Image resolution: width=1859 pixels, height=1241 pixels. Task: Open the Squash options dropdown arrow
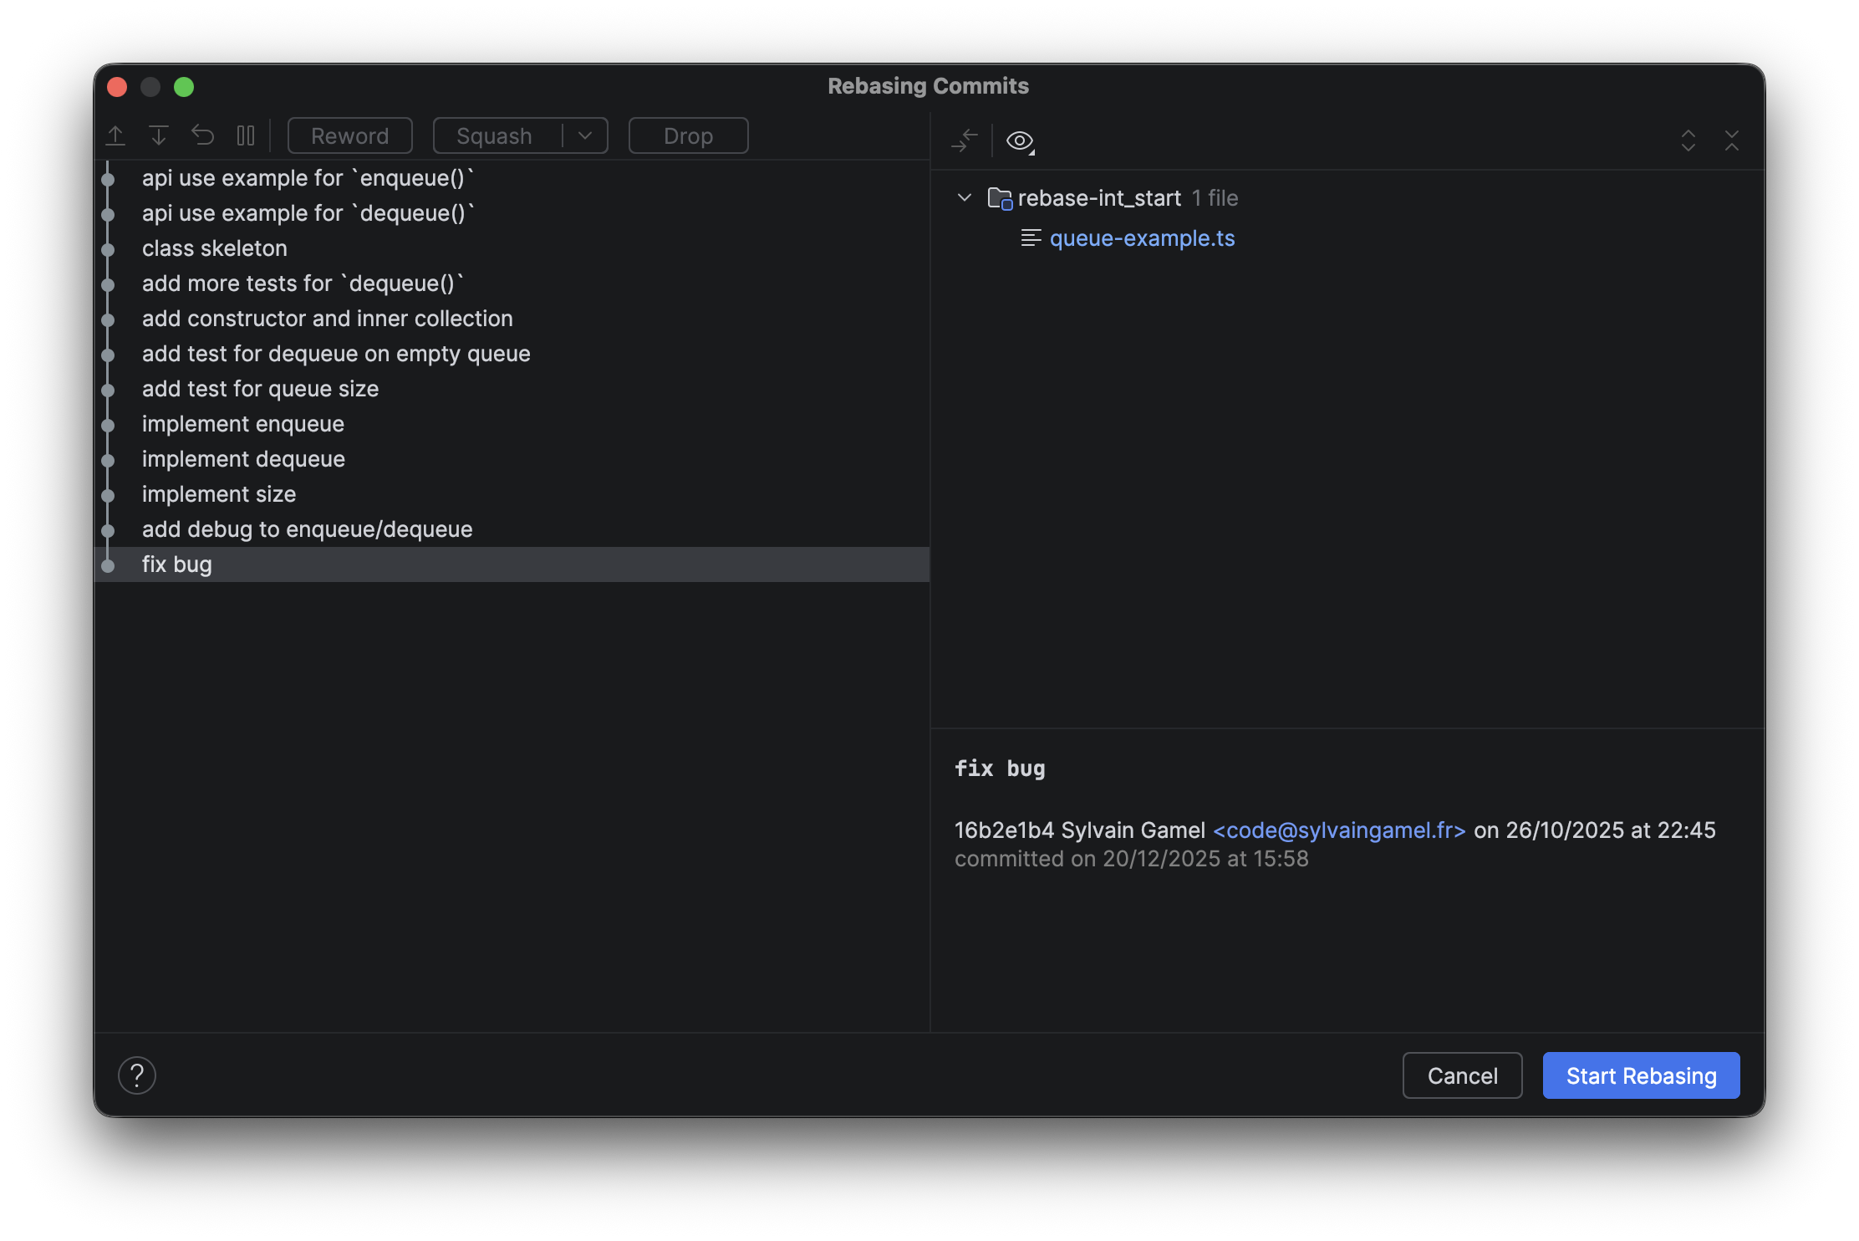point(584,135)
